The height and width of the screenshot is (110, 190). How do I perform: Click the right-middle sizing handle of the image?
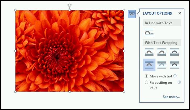tap(124, 51)
